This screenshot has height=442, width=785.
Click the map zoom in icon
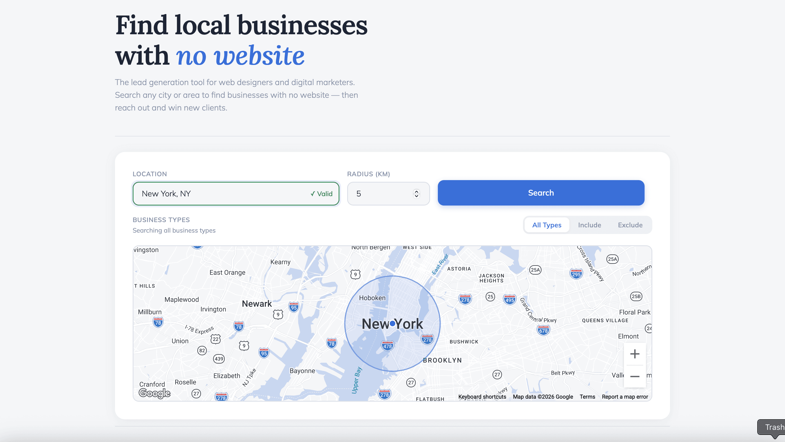(x=635, y=353)
